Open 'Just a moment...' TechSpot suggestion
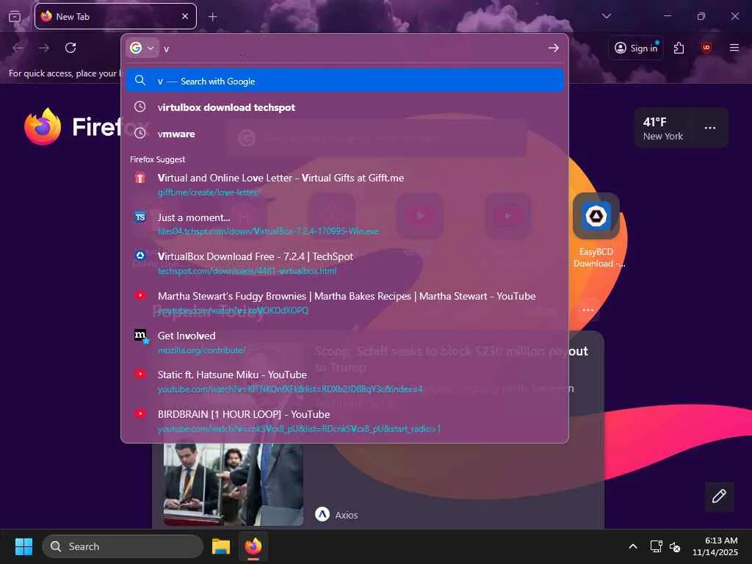 344,224
